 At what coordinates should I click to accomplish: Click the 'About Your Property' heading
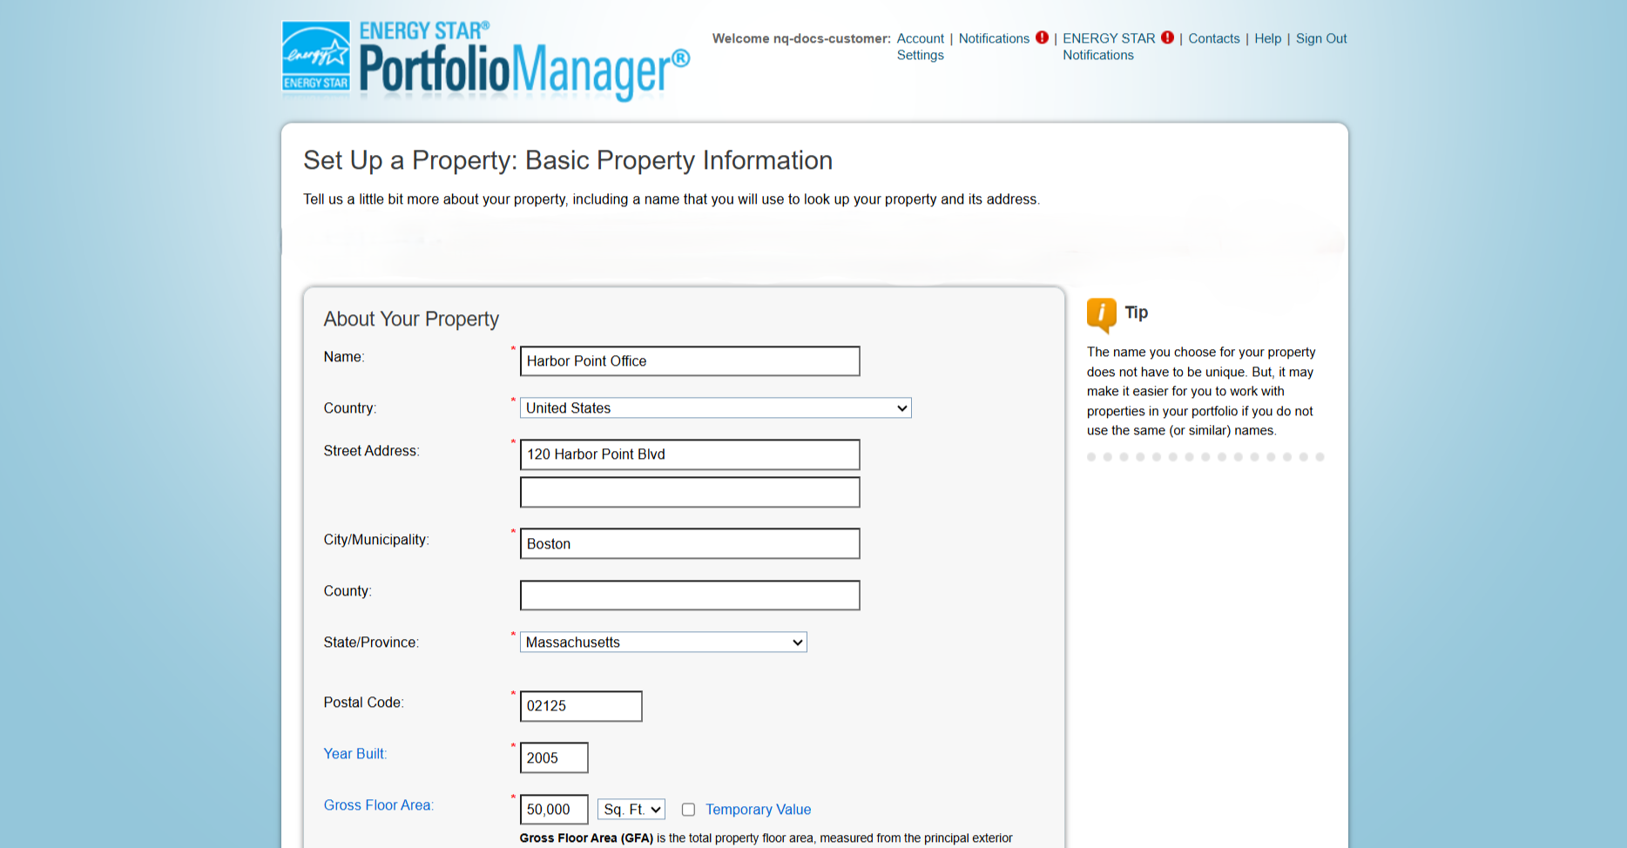point(411,319)
